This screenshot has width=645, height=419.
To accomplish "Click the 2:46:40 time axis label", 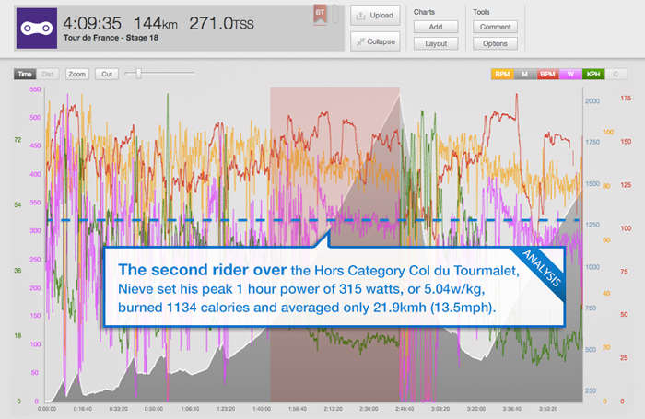I will (x=405, y=409).
